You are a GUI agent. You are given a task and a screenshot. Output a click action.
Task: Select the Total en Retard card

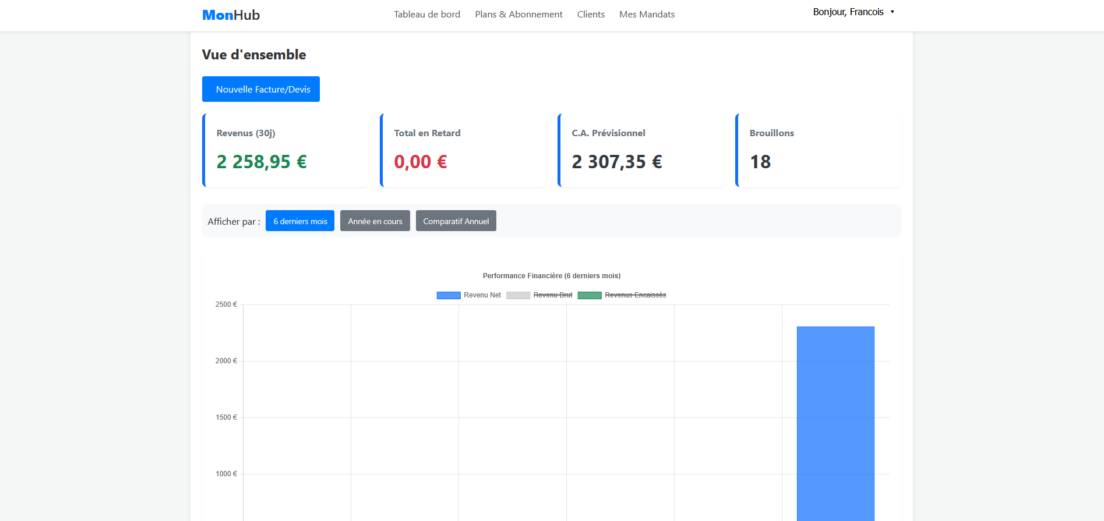(x=463, y=150)
